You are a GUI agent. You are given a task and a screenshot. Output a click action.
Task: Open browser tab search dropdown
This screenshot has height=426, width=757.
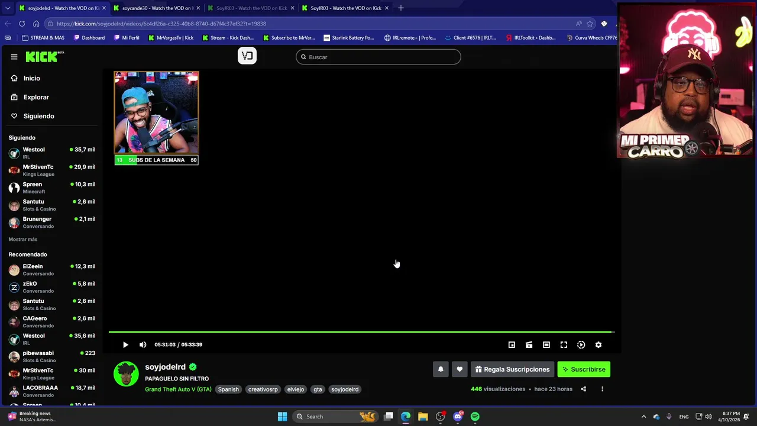coord(8,8)
